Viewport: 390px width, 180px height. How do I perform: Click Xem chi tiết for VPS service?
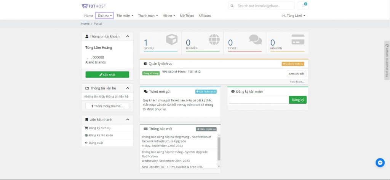tap(296, 74)
